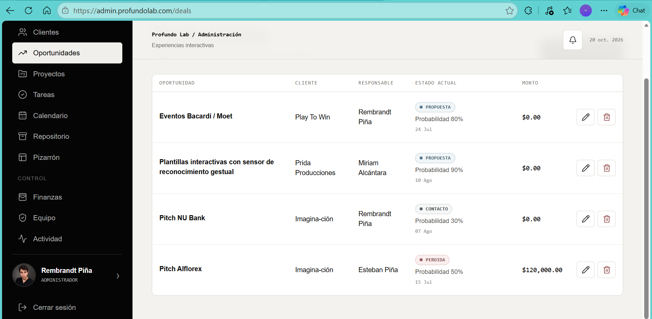Reload the page in the browser
Screen dimensions: 652x319
pyautogui.click(x=29, y=11)
